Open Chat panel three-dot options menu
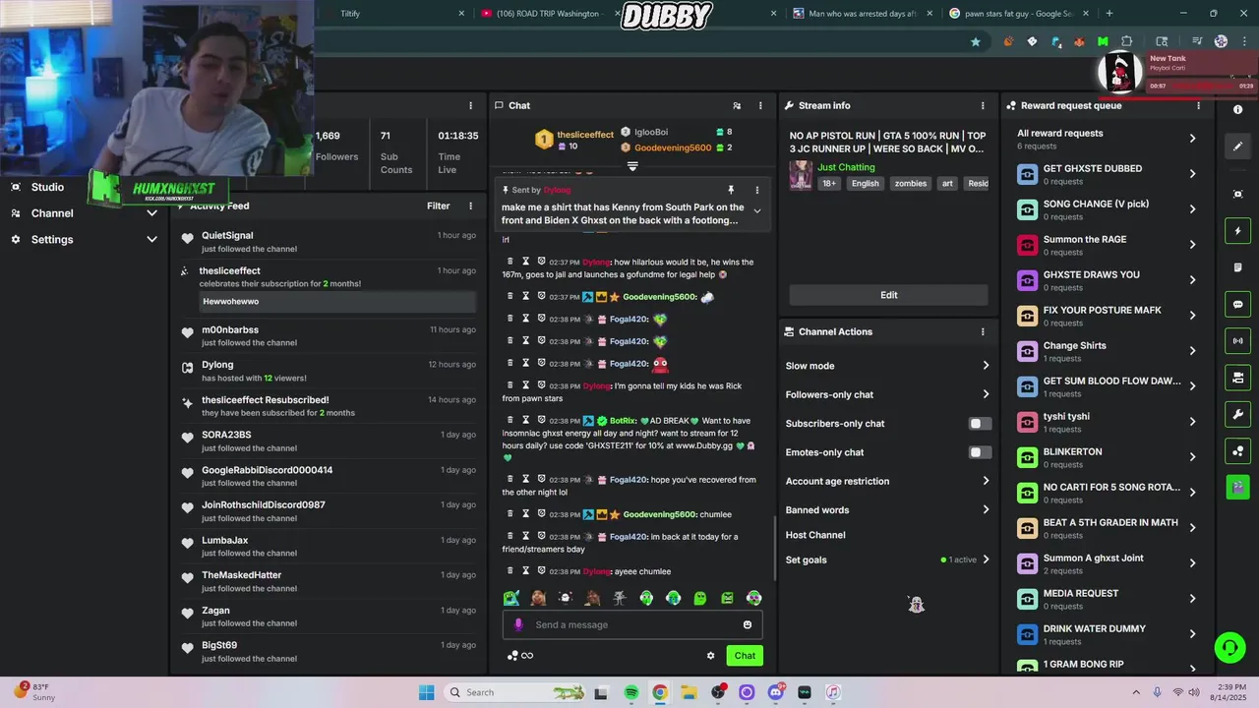The width and height of the screenshot is (1259, 708). click(759, 105)
